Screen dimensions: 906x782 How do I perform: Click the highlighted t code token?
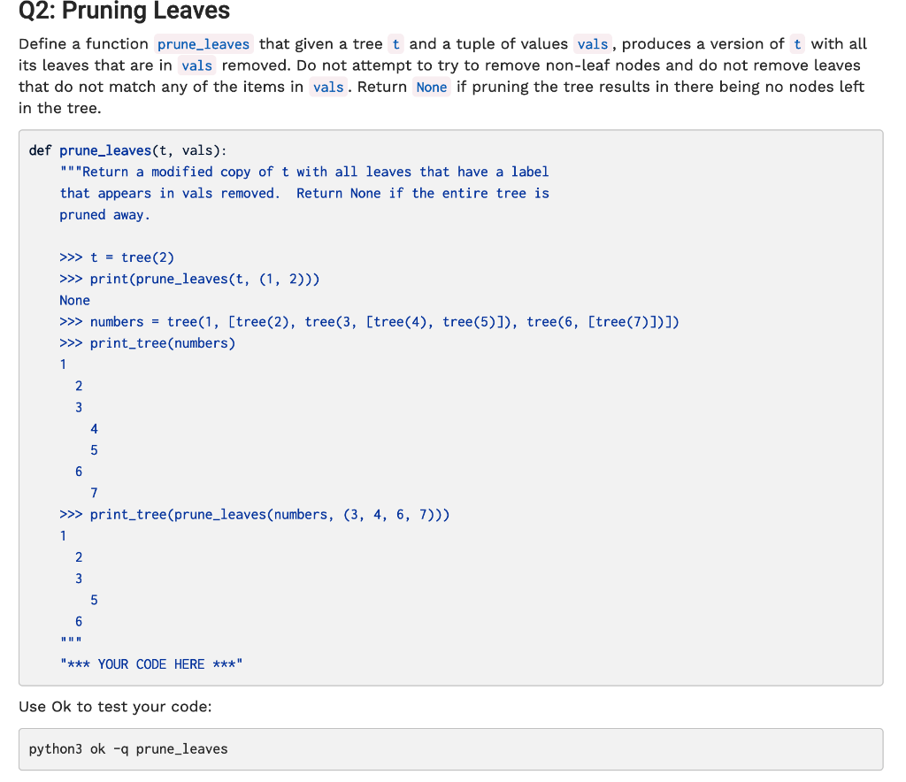pos(395,43)
